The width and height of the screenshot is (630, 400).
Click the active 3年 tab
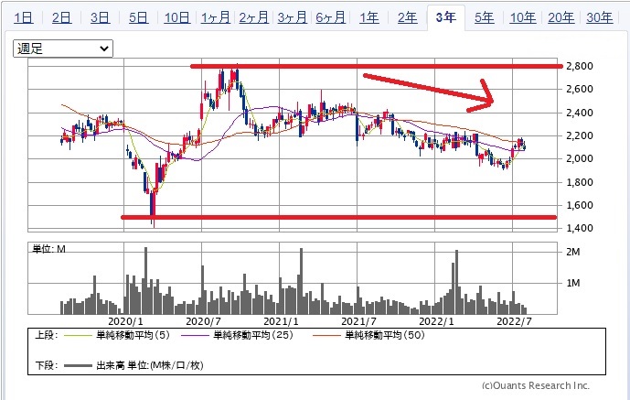click(446, 17)
